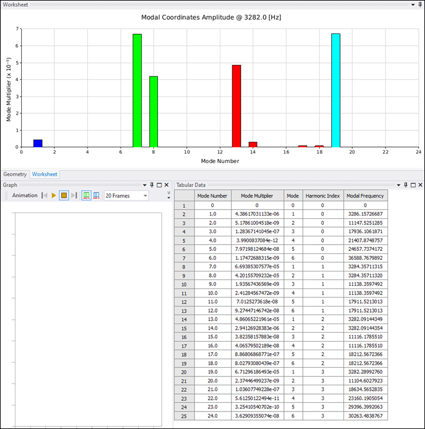Viewport: 425px width, 429px height.
Task: Click cell value 4.20155709232e-05
Action: 257,276
